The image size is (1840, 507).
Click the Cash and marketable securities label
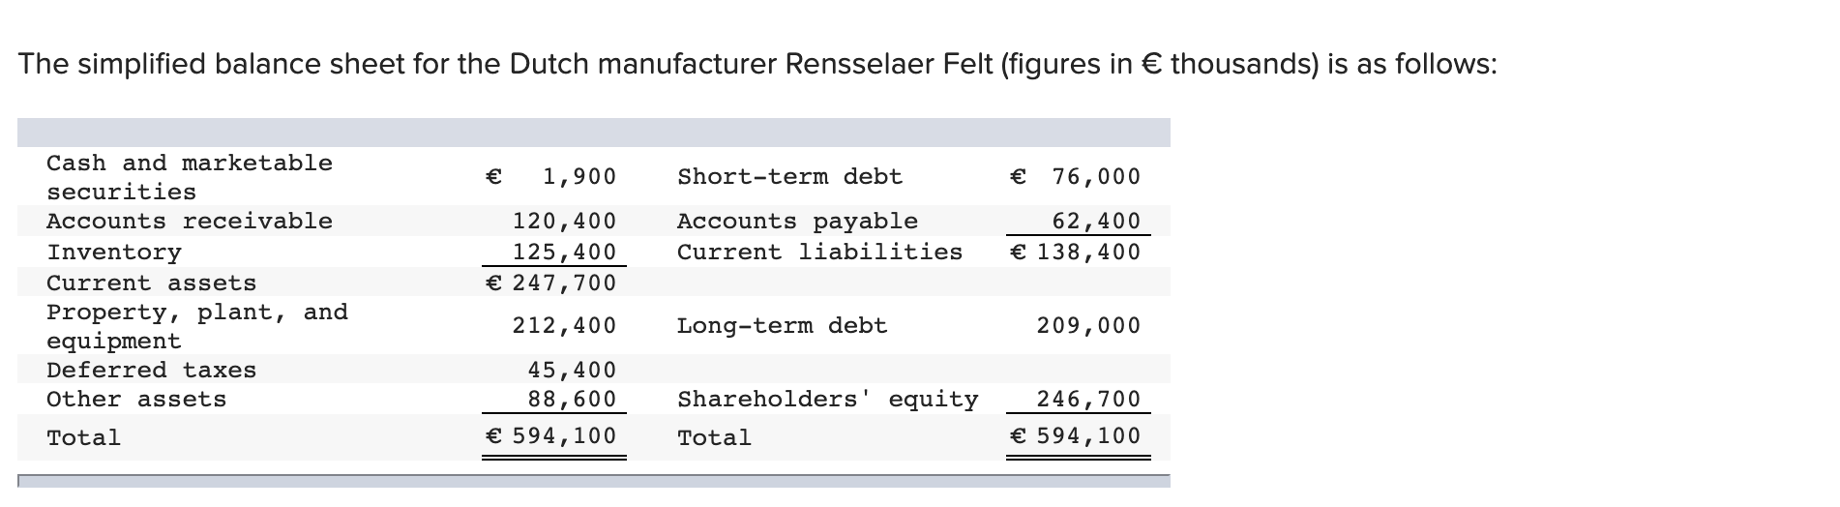coord(190,177)
